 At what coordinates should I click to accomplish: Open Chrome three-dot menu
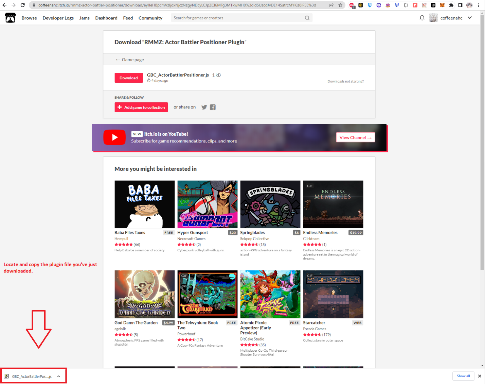[x=479, y=5]
